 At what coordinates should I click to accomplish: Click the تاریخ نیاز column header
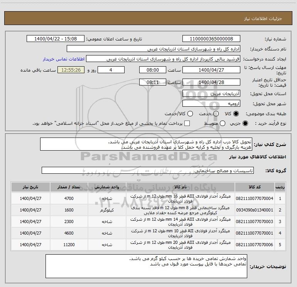(30, 187)
